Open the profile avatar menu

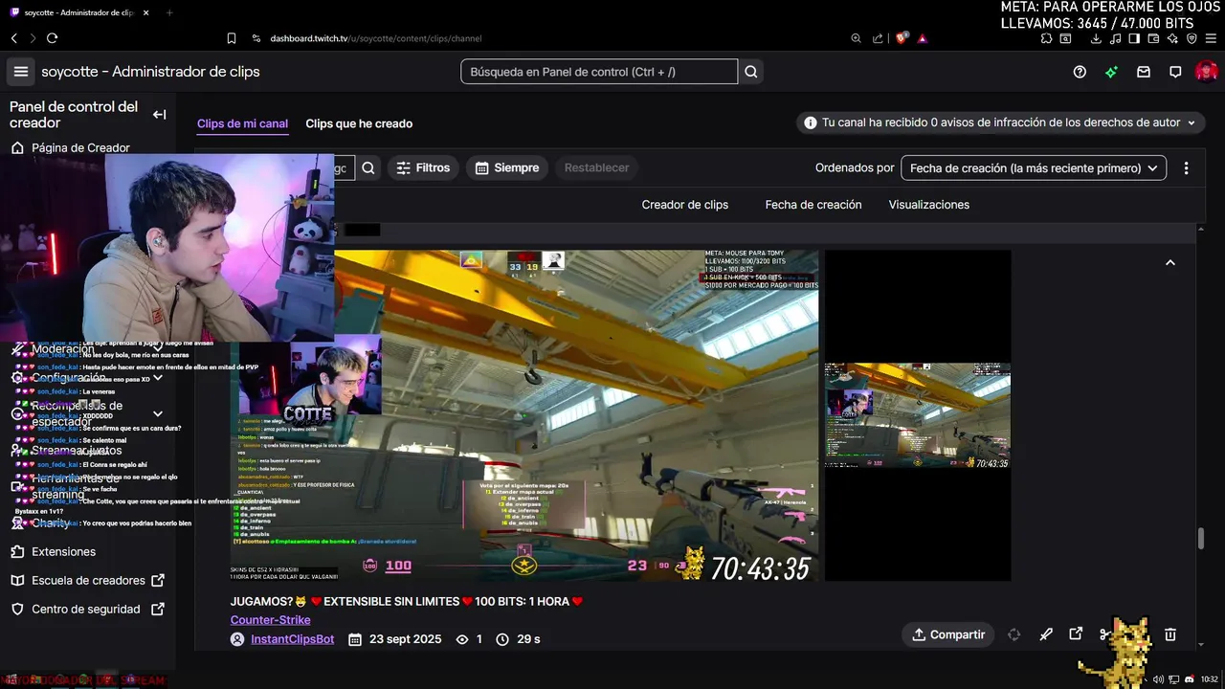[x=1206, y=72]
